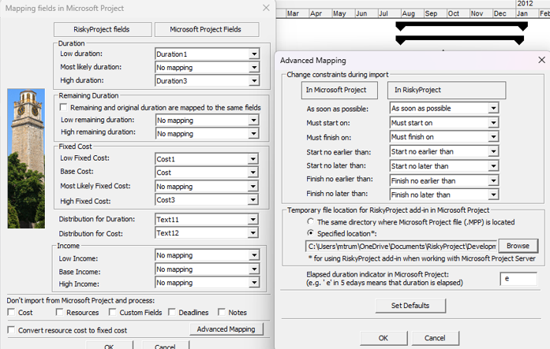The width and height of the screenshot is (550, 349).
Task: Open the Start no later than dropdown
Action: pos(444,166)
